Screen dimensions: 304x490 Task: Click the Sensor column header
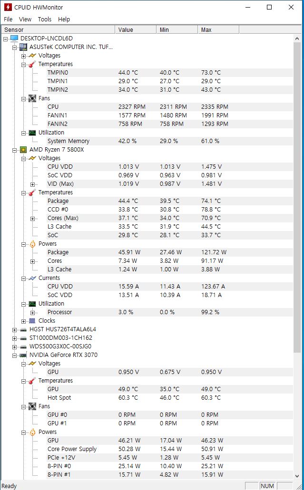(x=58, y=29)
